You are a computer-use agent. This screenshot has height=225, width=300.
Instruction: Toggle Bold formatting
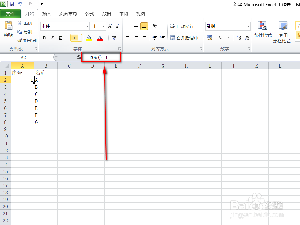click(x=45, y=38)
